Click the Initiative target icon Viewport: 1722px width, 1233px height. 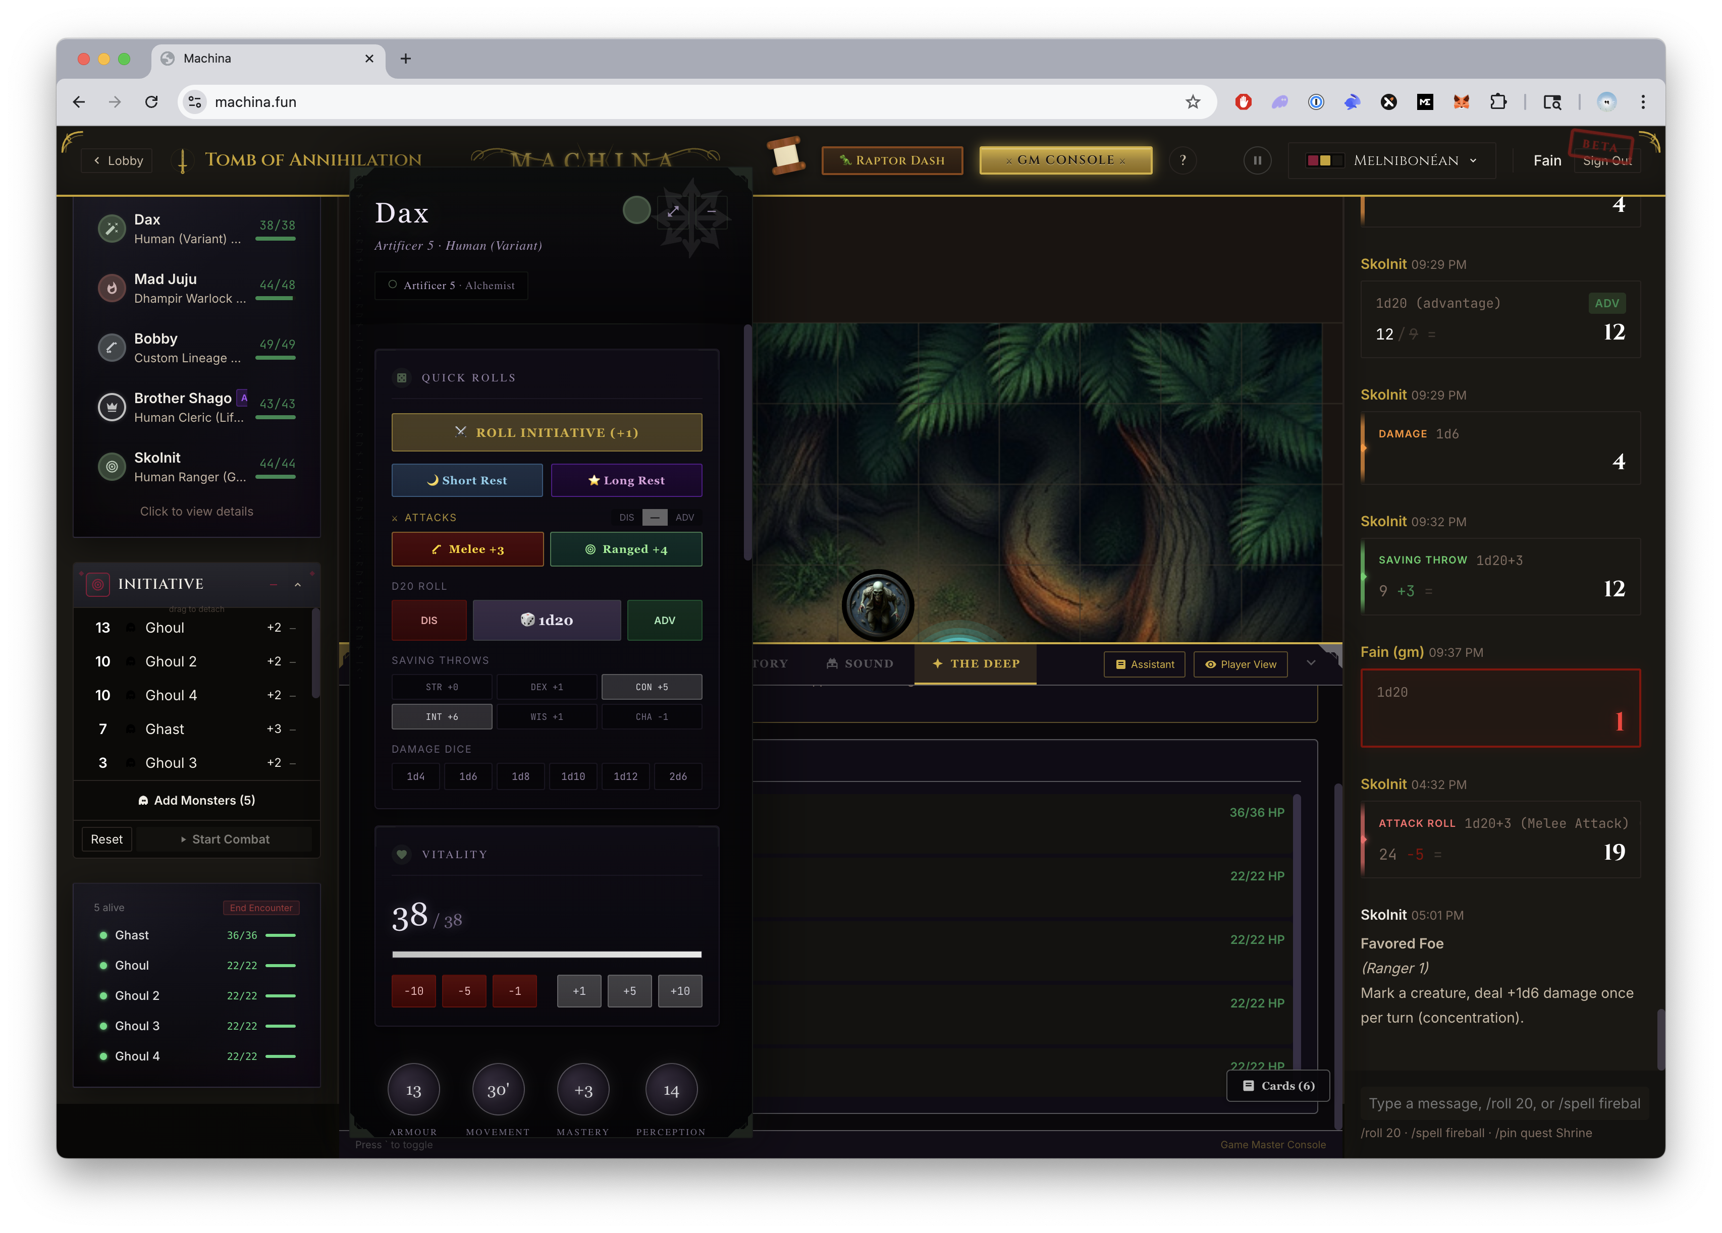point(98,584)
